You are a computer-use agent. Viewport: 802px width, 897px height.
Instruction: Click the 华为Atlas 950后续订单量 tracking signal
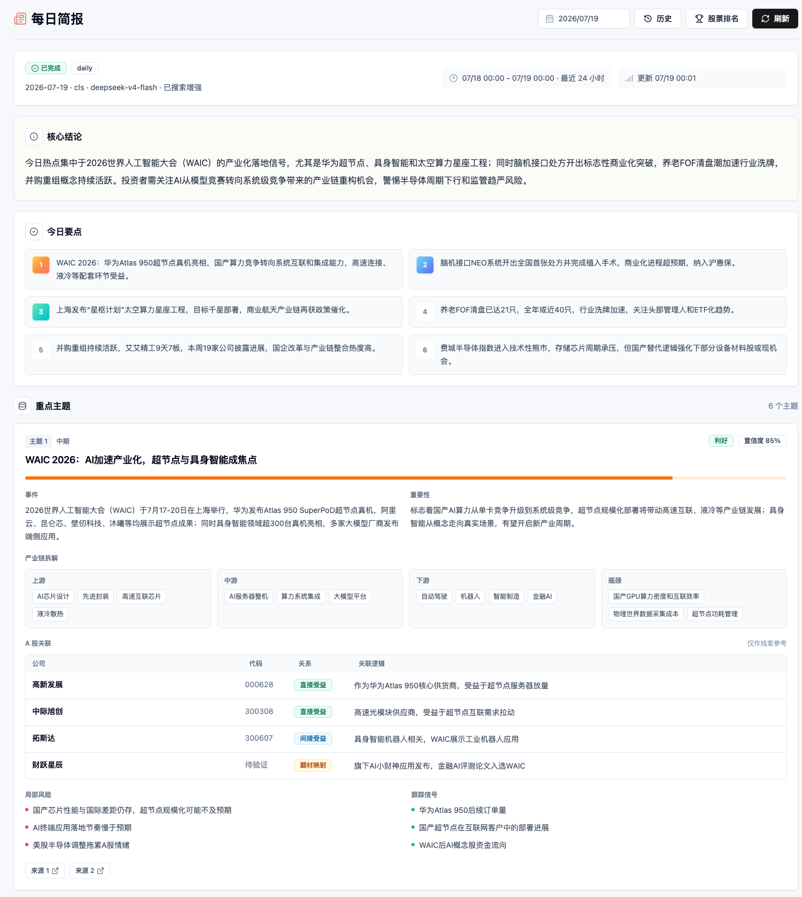pos(463,810)
